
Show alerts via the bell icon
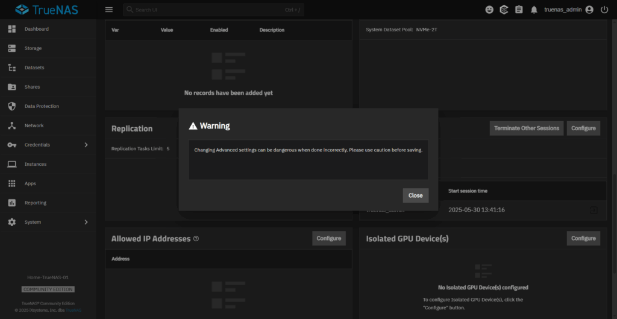click(533, 10)
